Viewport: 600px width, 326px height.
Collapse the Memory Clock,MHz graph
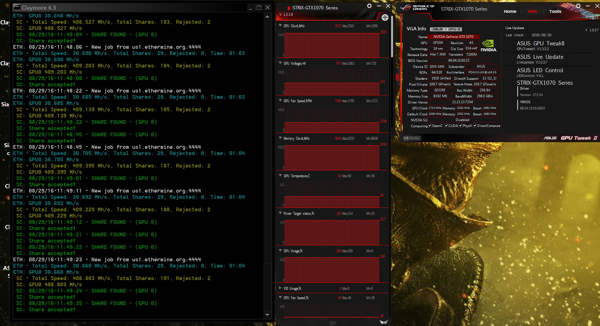click(x=280, y=138)
